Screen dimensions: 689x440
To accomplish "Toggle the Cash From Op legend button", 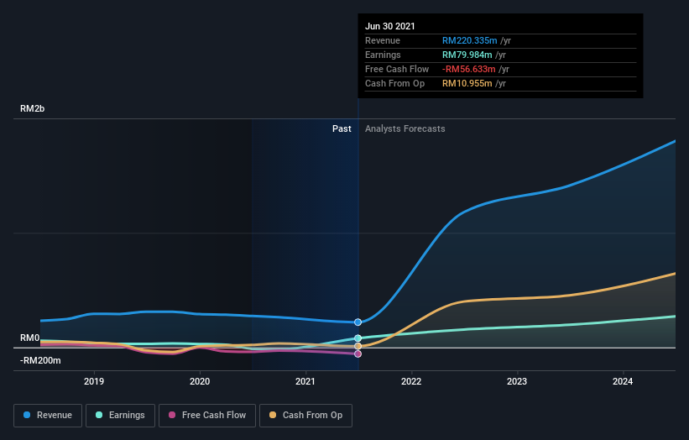I will 305,416.
